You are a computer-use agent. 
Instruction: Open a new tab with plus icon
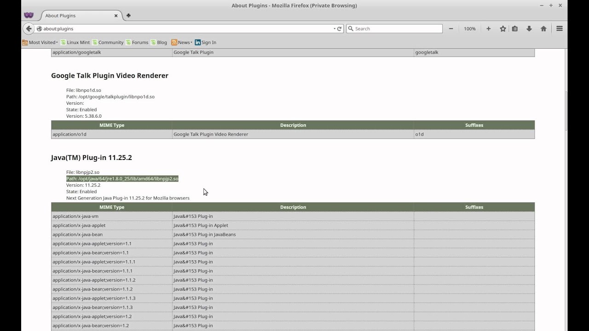[x=128, y=16]
